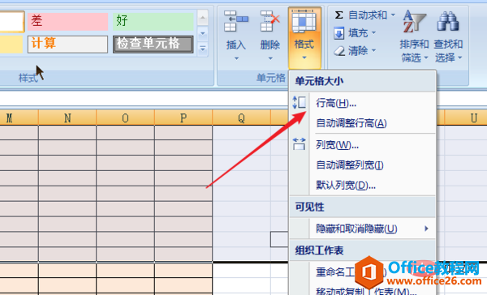The image size is (487, 295).
Task: Choose 行高(H)... from the menu
Action: pyautogui.click(x=363, y=103)
